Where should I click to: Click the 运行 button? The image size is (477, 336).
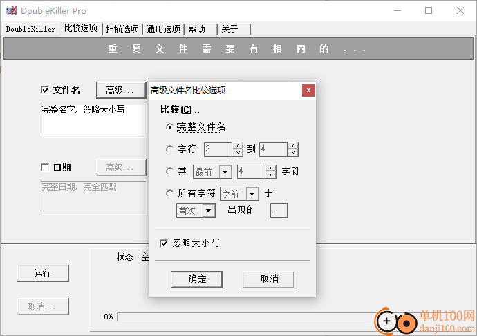(43, 273)
